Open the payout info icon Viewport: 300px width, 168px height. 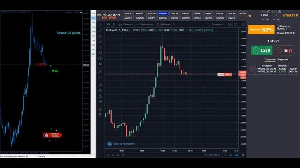[278, 26]
